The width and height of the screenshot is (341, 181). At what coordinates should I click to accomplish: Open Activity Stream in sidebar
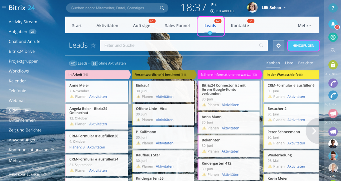pos(23,22)
